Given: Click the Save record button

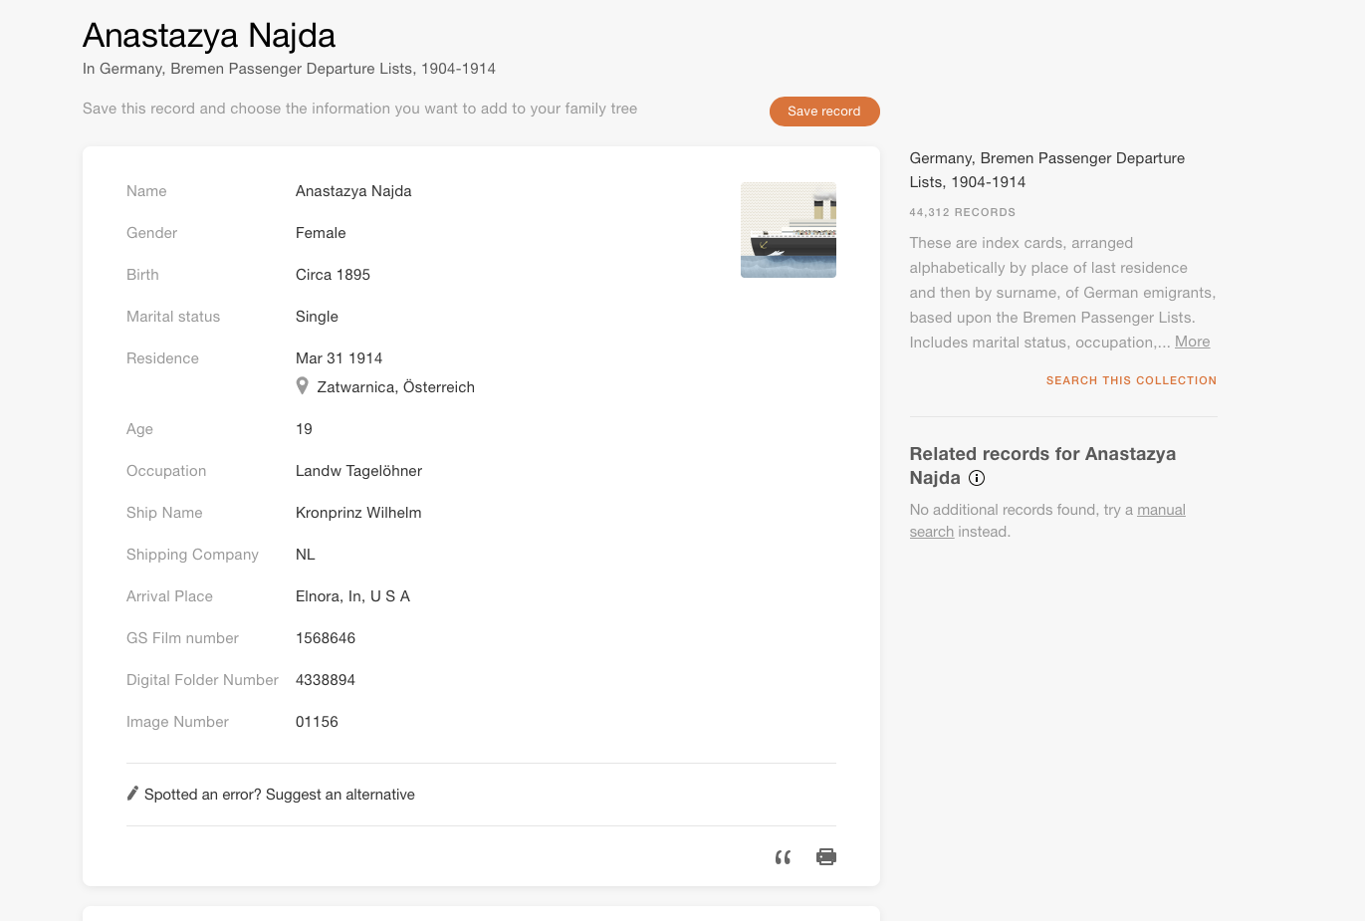Looking at the screenshot, I should [x=823, y=112].
